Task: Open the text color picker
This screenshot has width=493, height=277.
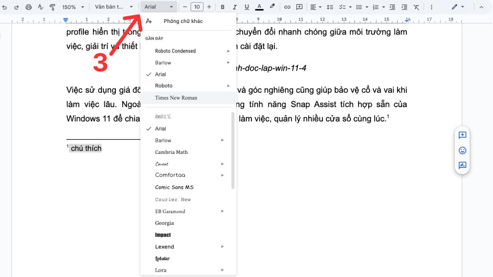Action: [x=259, y=7]
